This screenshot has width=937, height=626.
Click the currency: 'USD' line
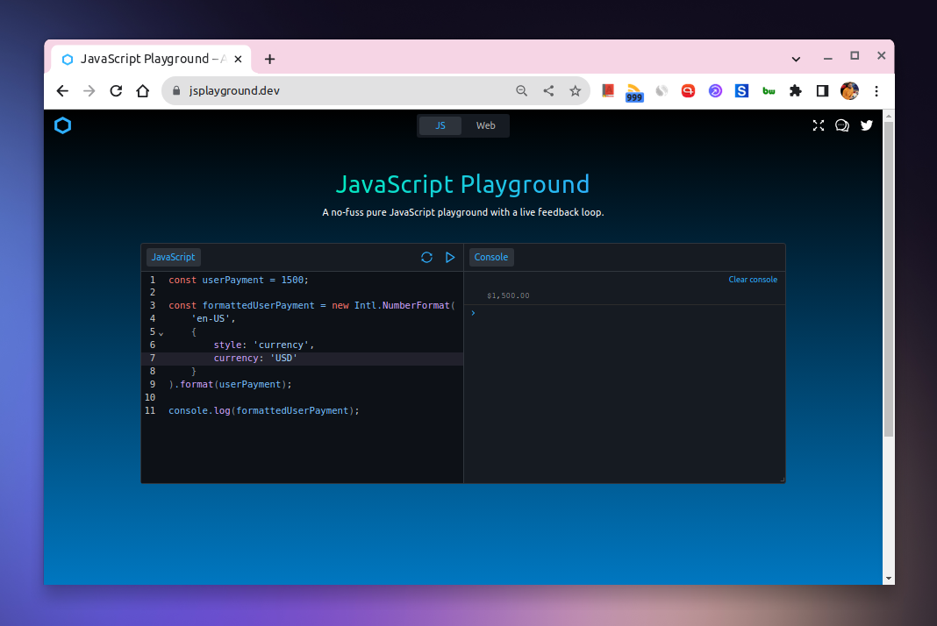click(x=255, y=359)
